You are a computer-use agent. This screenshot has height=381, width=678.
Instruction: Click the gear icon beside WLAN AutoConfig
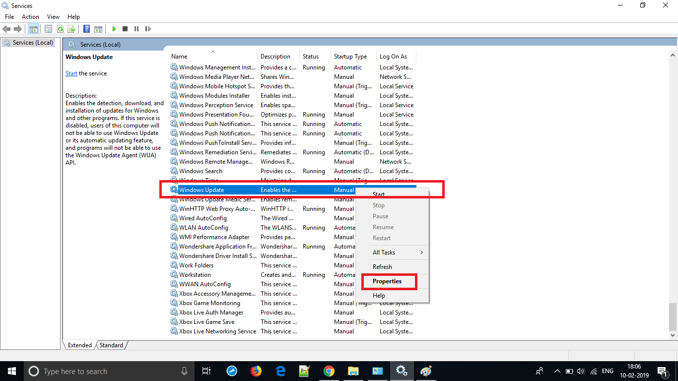(174, 228)
